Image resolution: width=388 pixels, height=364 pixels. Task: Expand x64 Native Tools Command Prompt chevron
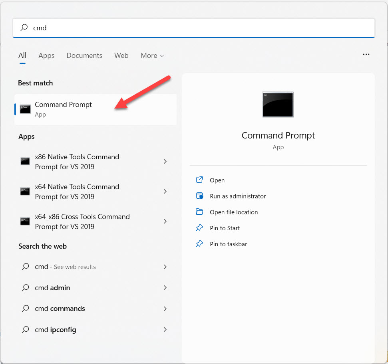point(165,191)
